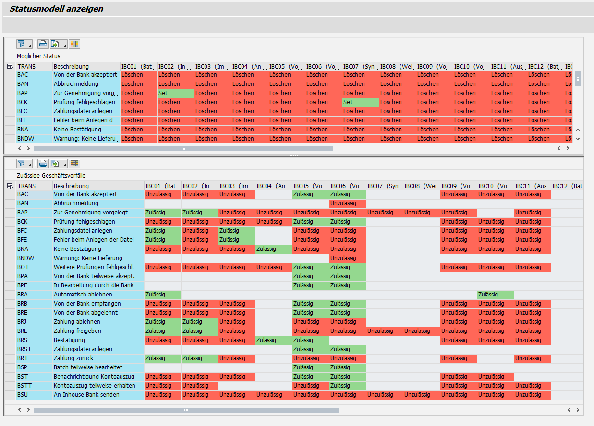This screenshot has width=594, height=426.
Task: Click select-all icon left of TRANS in lower table
Action: (x=10, y=186)
